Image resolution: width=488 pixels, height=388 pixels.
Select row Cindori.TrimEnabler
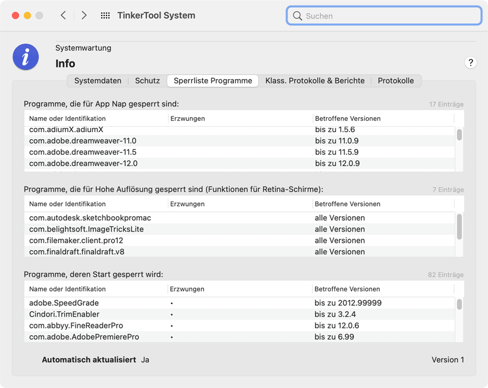(x=240, y=314)
